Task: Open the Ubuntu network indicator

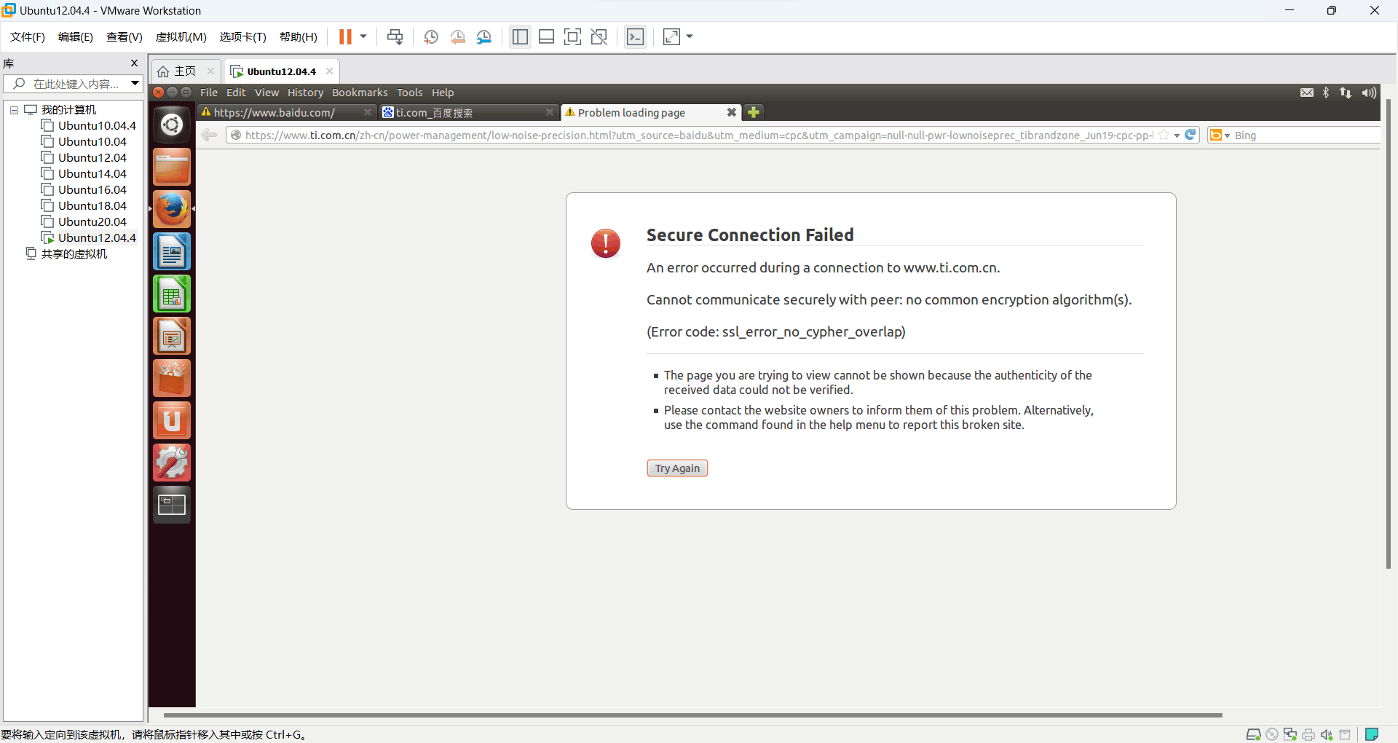Action: [x=1346, y=93]
